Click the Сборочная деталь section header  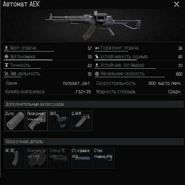tap(94, 142)
